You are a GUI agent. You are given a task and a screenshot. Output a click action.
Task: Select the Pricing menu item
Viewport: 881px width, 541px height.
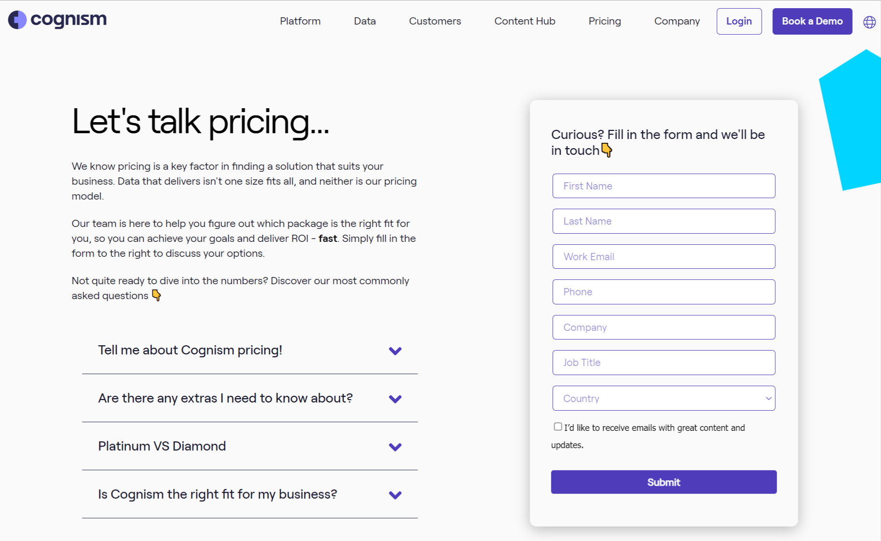pos(604,21)
